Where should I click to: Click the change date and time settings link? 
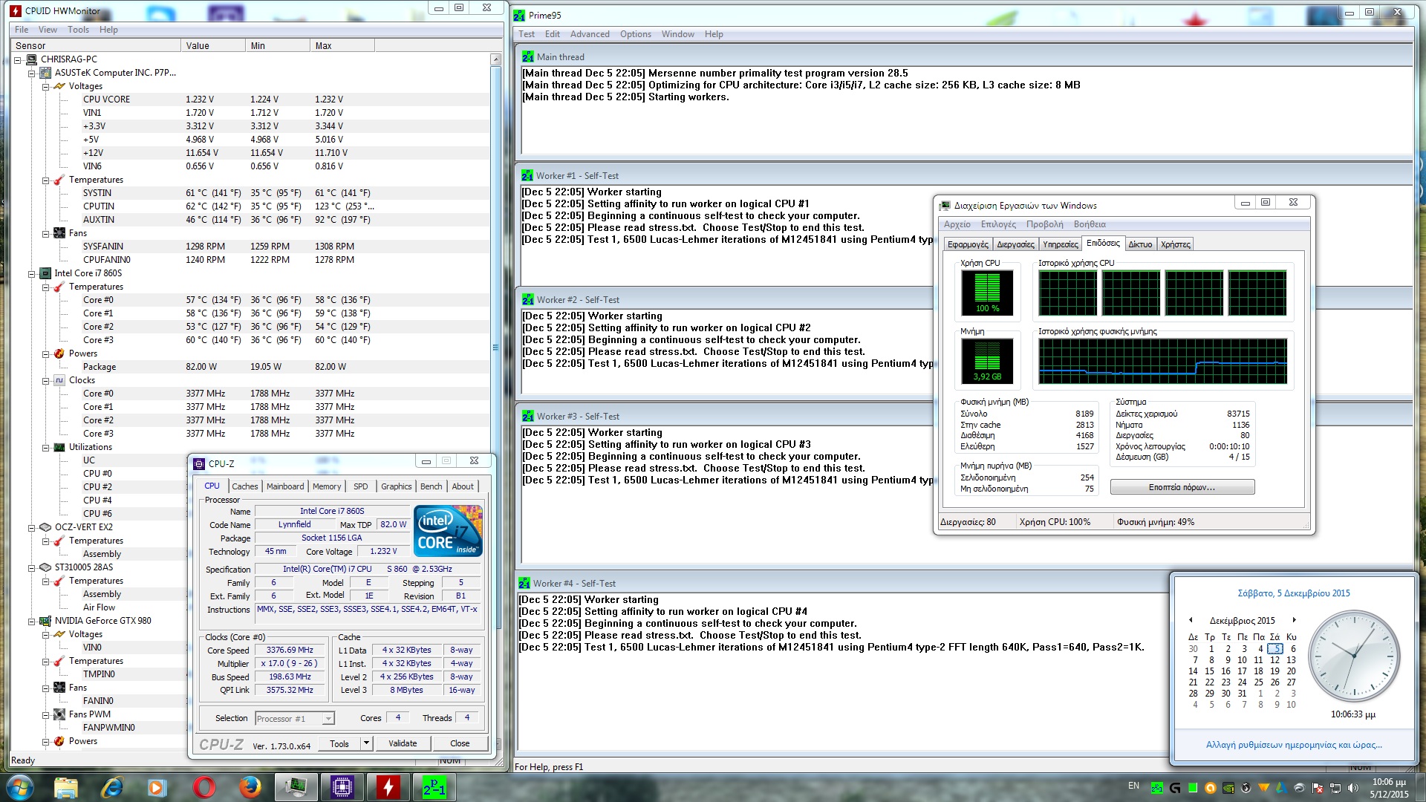point(1293,745)
